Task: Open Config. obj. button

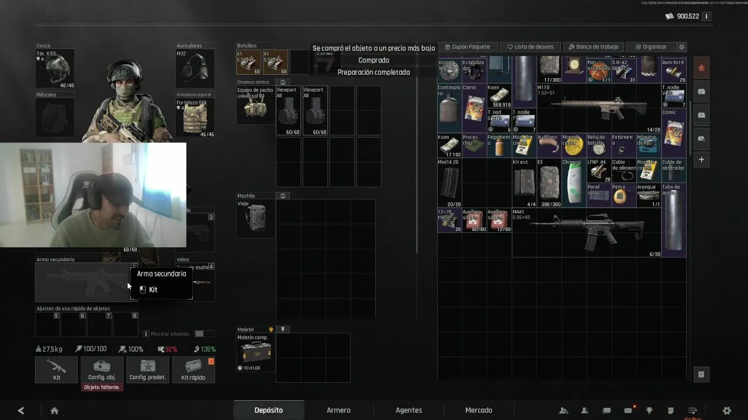Action: [102, 369]
